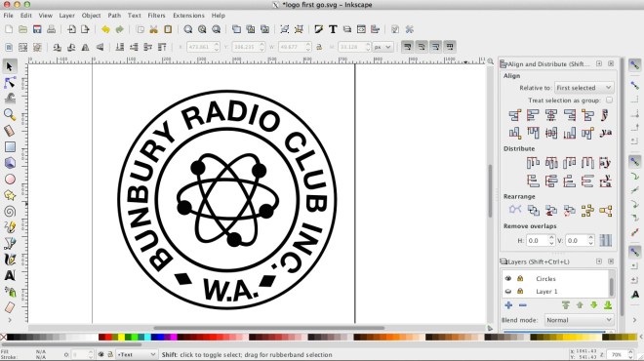Click the Open folder icon

point(23,29)
